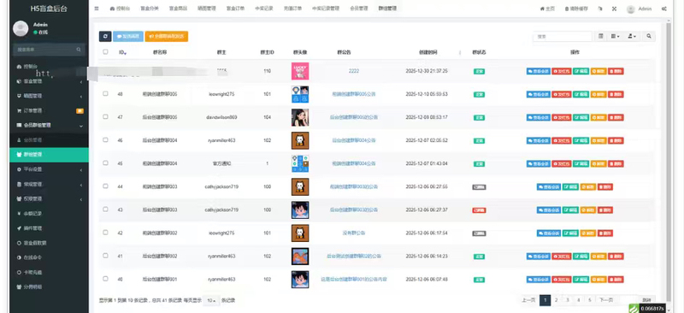Click the Admin avatar in the top bar

tap(630, 9)
